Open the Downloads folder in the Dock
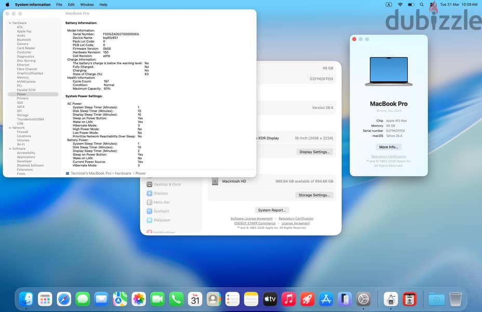Image resolution: width=482 pixels, height=312 pixels. [x=436, y=299]
